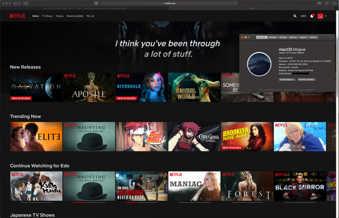The image size is (339, 218).
Task: Open the TV Shows menu item
Action: click(47, 16)
